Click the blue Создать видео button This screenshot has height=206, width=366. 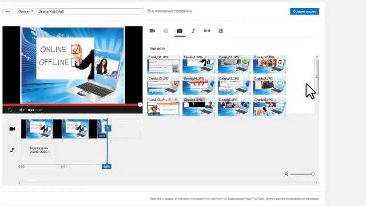point(304,11)
